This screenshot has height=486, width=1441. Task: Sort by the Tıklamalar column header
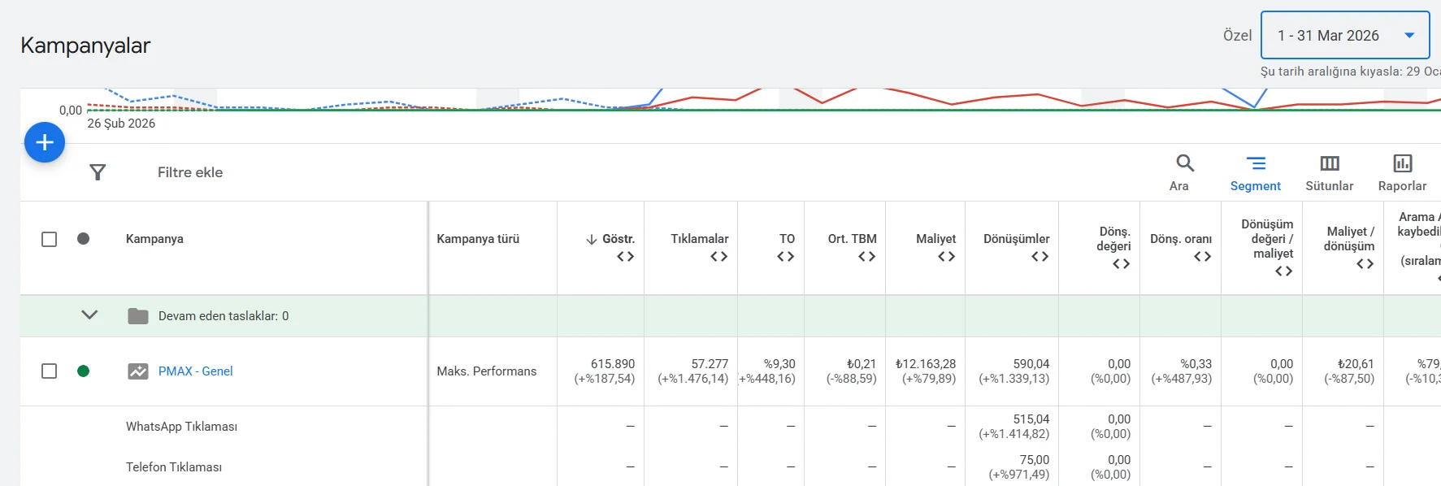[699, 239]
